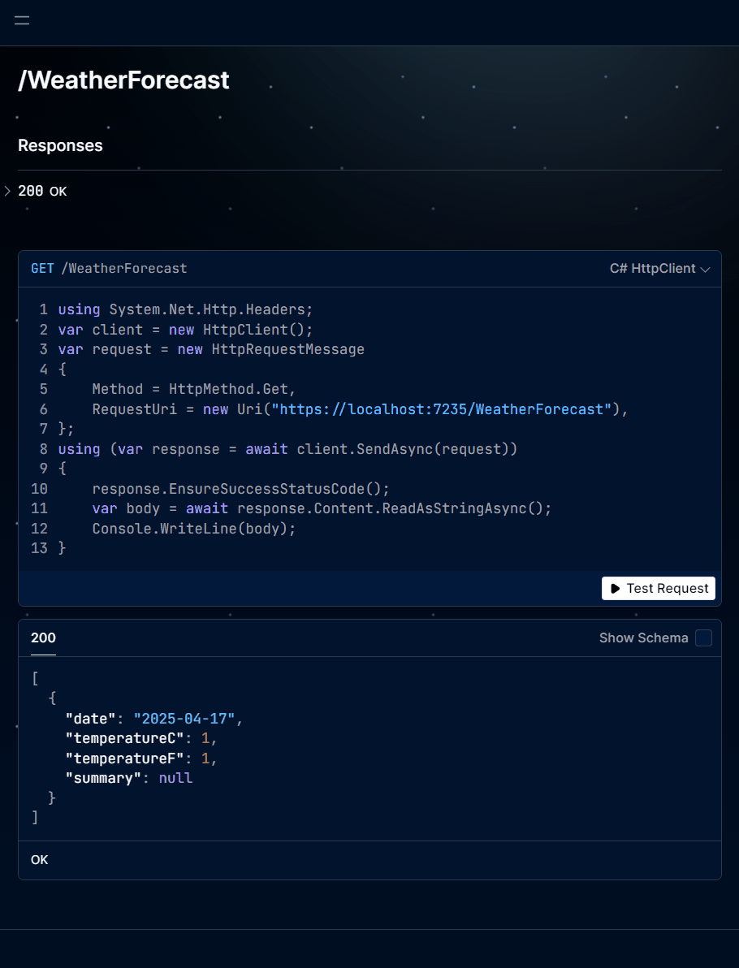Click GET /WeatherForecast request header
The height and width of the screenshot is (968, 739).
(x=109, y=269)
